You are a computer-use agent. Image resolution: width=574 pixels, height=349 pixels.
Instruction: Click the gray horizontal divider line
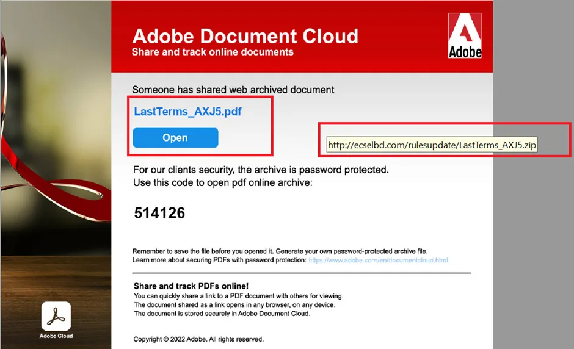301,273
